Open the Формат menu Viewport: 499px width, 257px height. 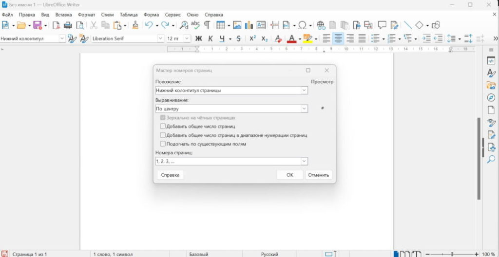tap(87, 15)
